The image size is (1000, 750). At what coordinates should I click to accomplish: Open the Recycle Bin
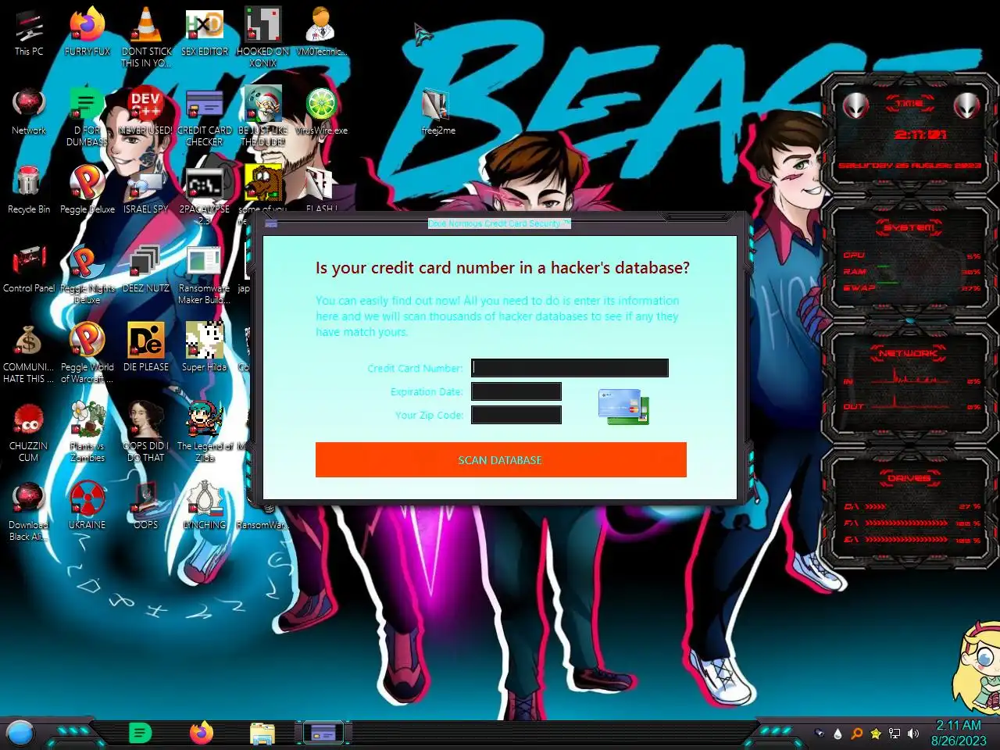pos(29,190)
